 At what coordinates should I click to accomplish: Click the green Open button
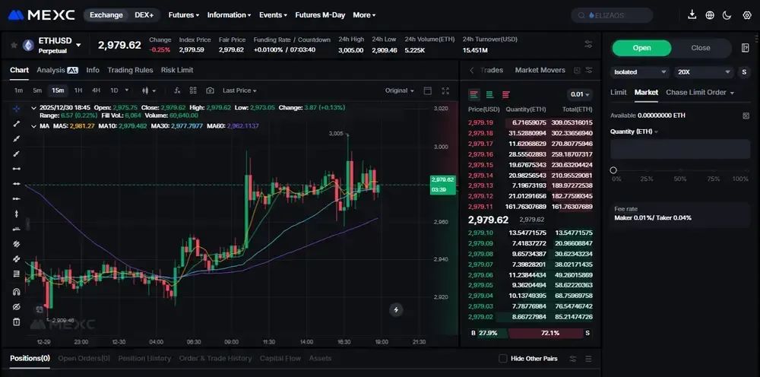[641, 48]
